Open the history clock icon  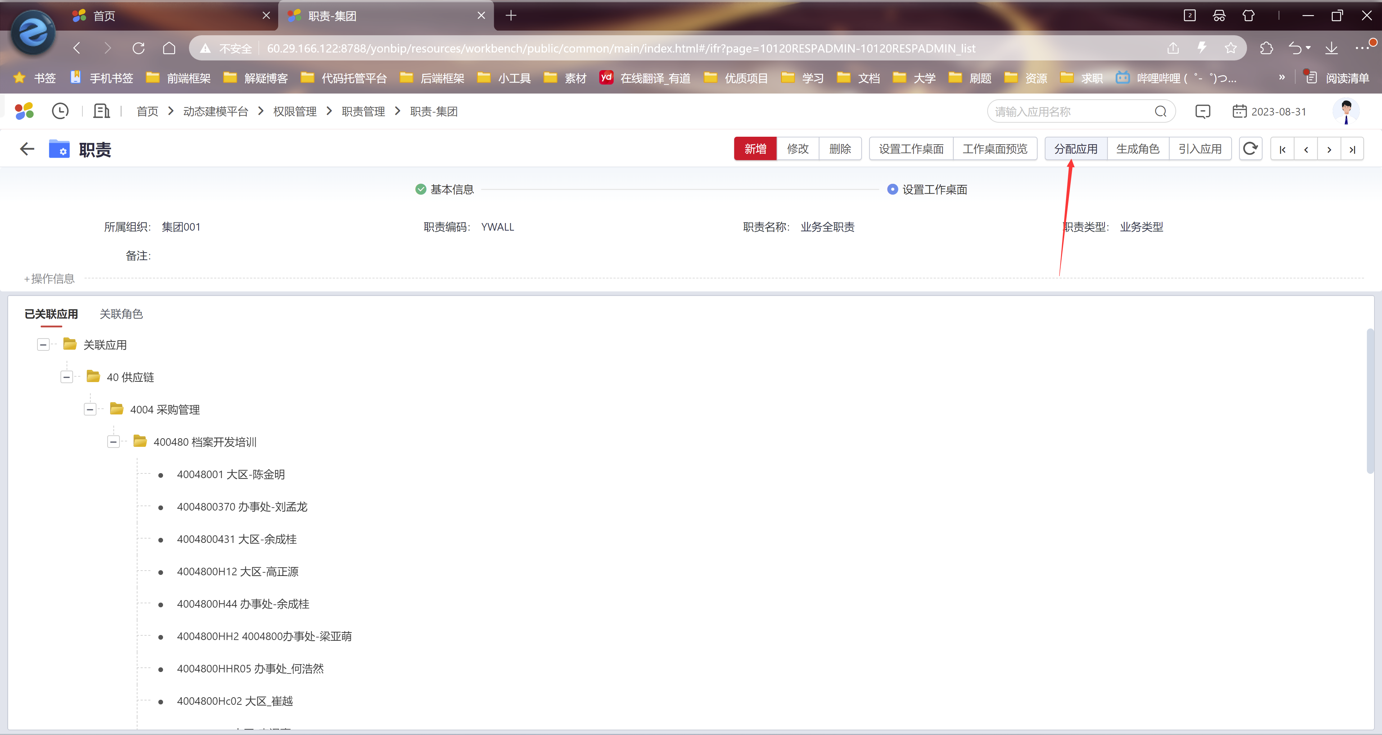[x=60, y=111]
